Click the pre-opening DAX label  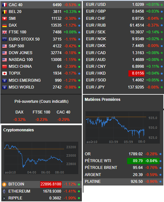19,112
